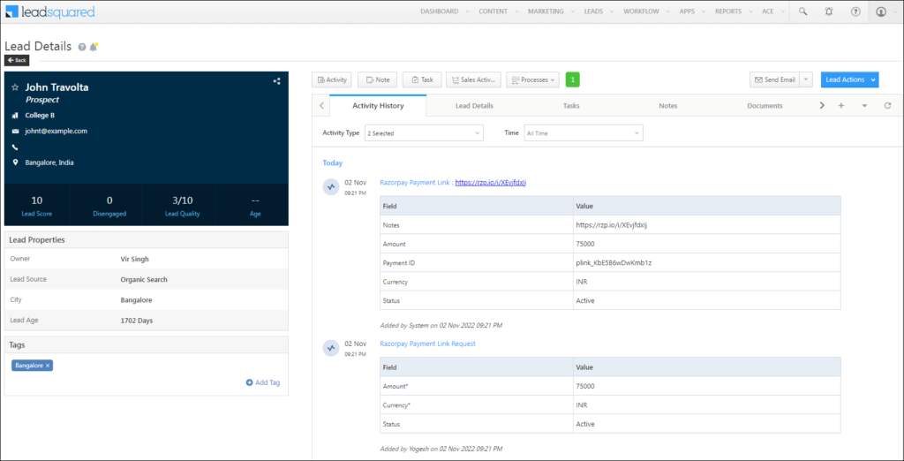This screenshot has height=461, width=904.
Task: Expand the Lead Actions dropdown
Action: pyautogui.click(x=849, y=79)
